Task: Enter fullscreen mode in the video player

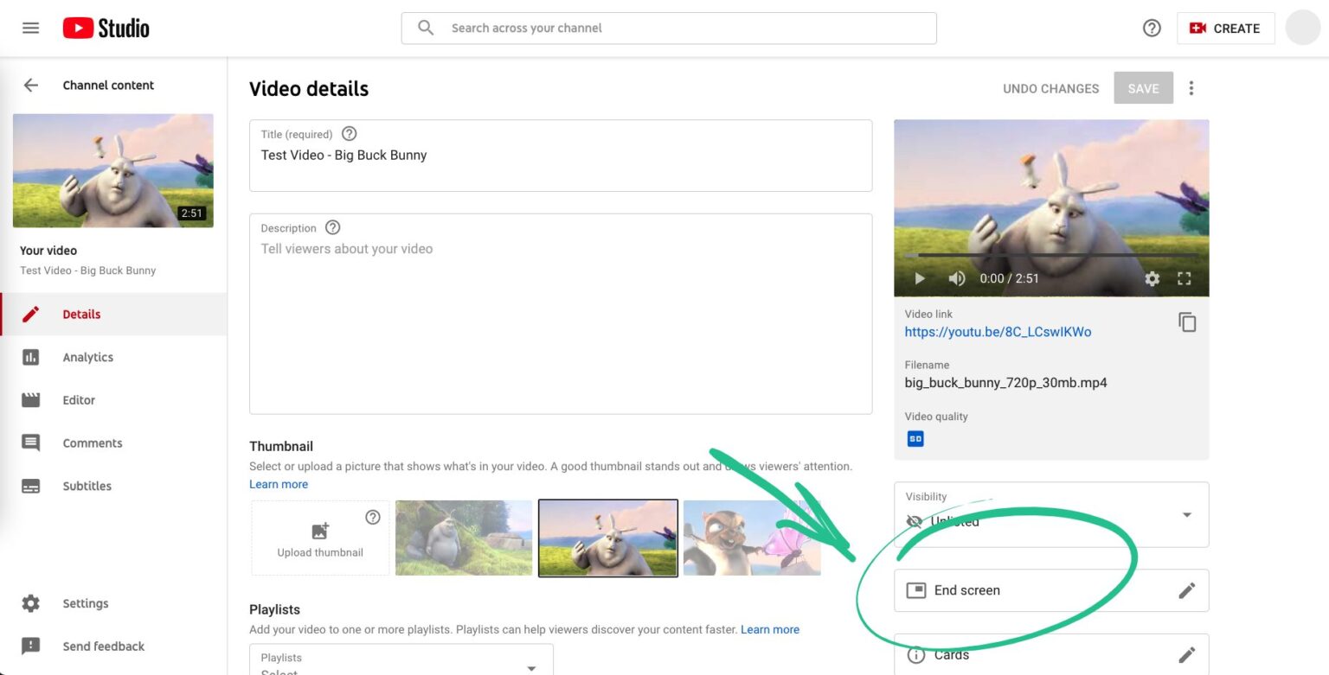Action: [1185, 278]
